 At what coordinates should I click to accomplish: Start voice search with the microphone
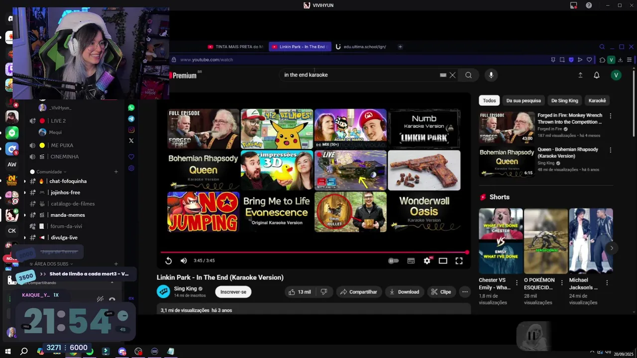(491, 75)
